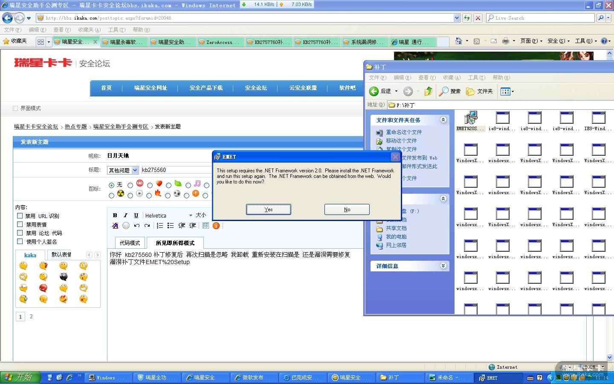The width and height of the screenshot is (614, 384).
Task: Toggle the 界面模式 checkbox
Action: [15, 108]
